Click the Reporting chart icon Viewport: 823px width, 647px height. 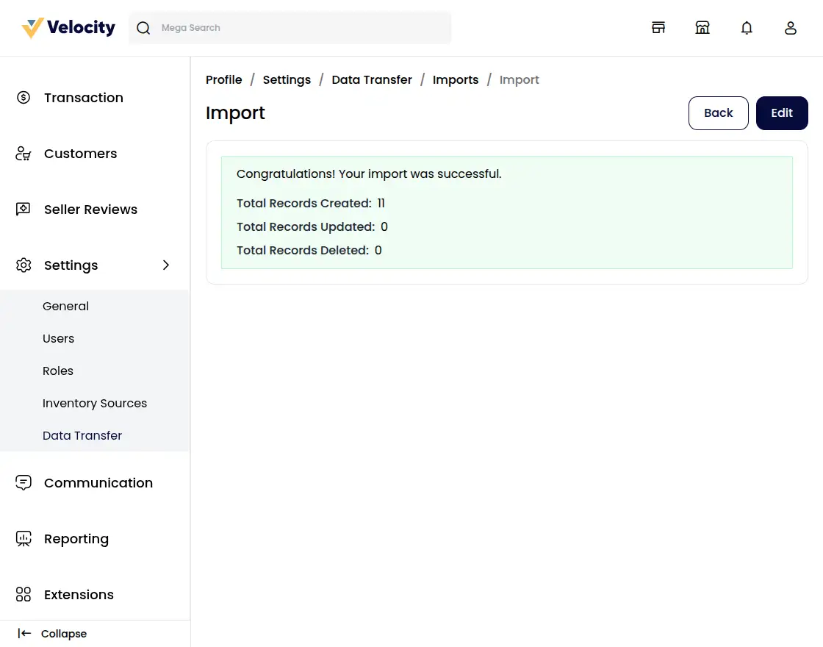(x=24, y=539)
